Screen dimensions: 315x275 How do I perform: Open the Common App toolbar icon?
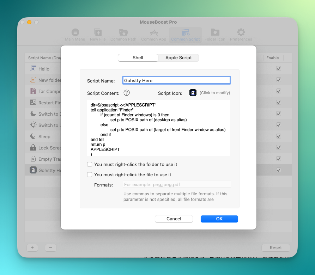[x=153, y=33]
